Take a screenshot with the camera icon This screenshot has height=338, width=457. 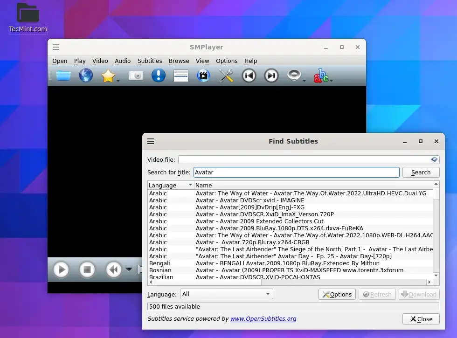click(136, 76)
